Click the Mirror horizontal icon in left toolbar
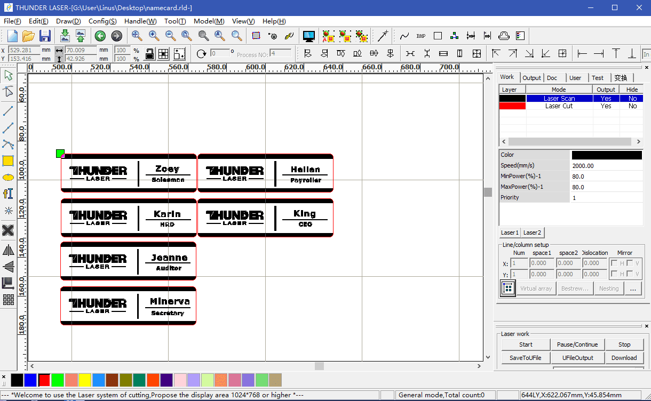 (8, 250)
